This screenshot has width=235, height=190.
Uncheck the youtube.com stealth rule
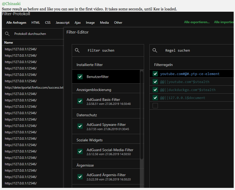155,82
